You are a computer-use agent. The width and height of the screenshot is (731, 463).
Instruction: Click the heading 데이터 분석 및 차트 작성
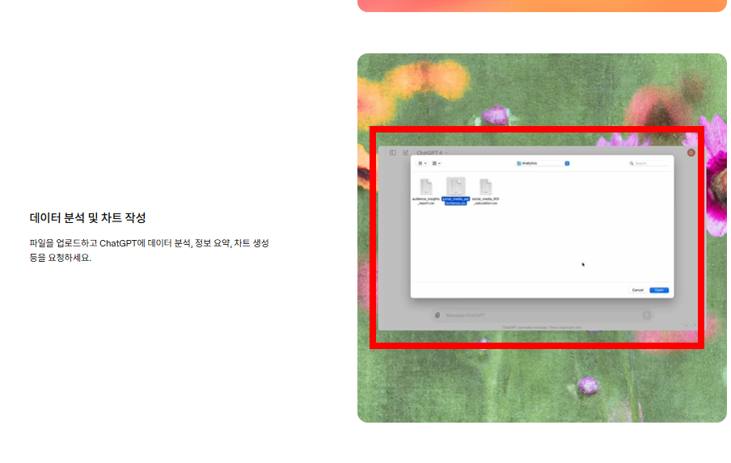click(x=87, y=218)
